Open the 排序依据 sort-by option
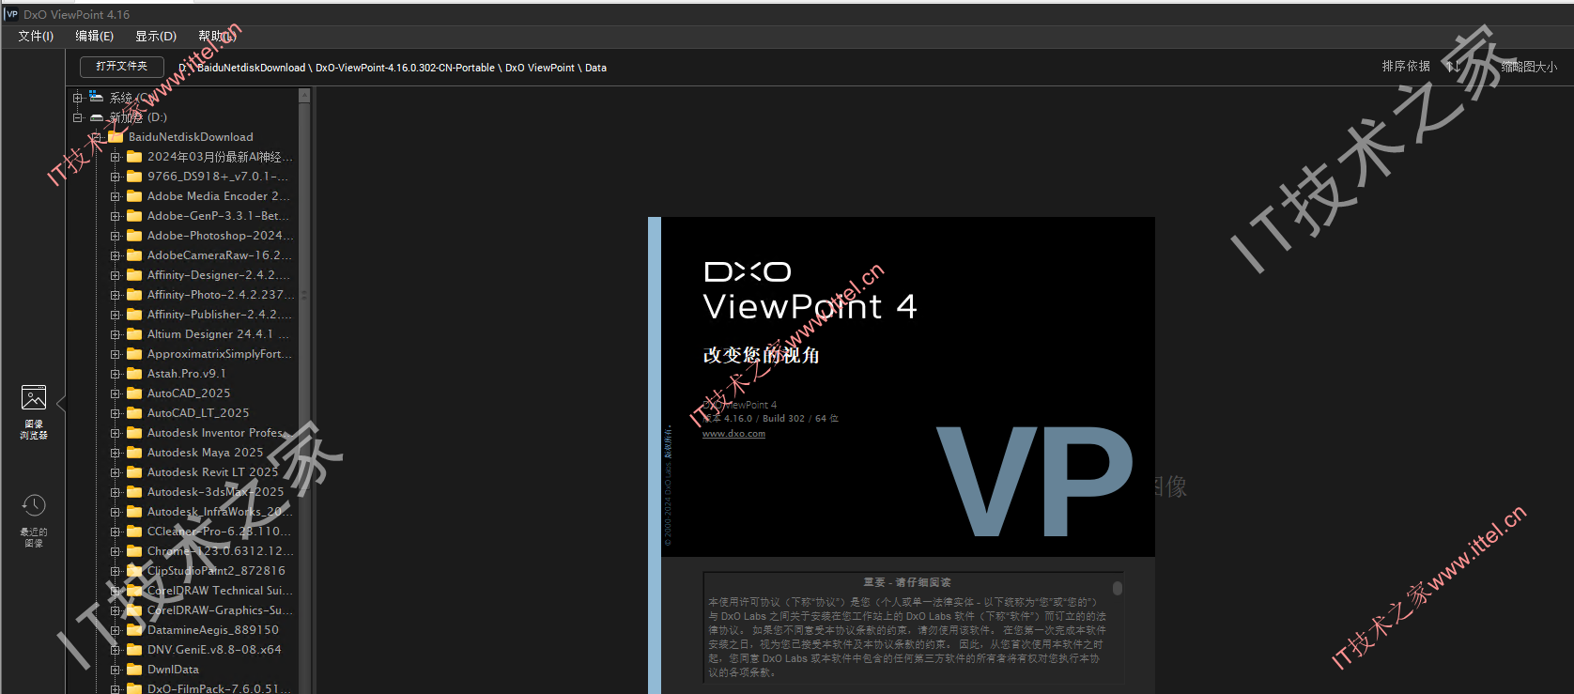1574x694 pixels. (1406, 67)
